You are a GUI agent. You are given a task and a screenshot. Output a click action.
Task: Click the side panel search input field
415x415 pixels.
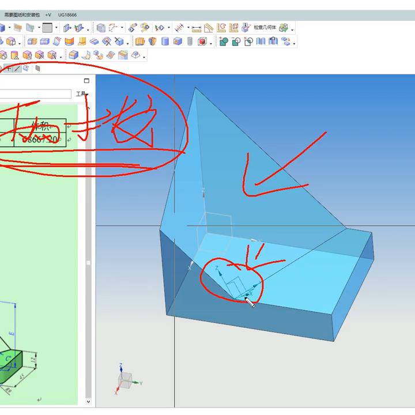[36, 94]
